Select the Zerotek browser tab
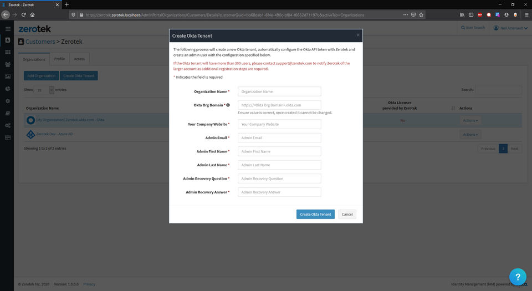 30,5
